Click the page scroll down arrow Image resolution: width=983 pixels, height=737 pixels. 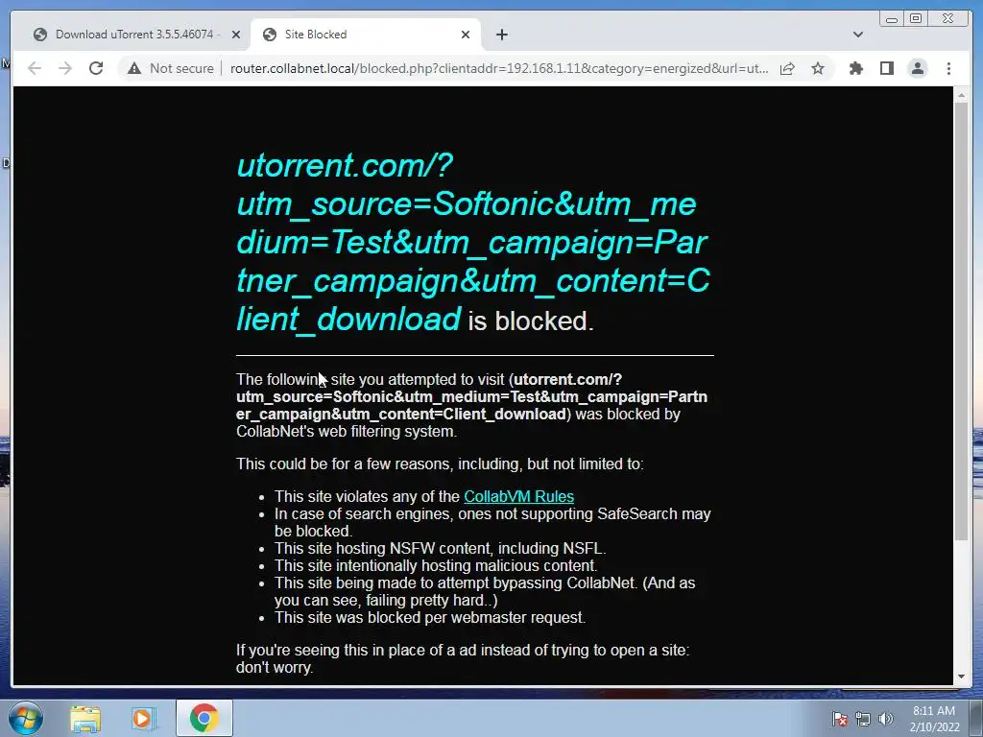(x=961, y=677)
